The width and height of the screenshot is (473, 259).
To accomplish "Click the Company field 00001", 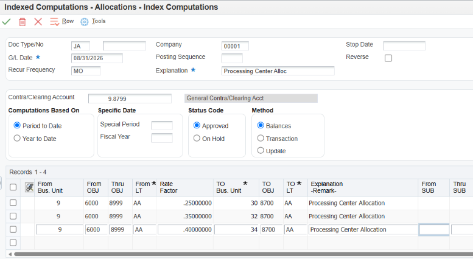I will (235, 46).
